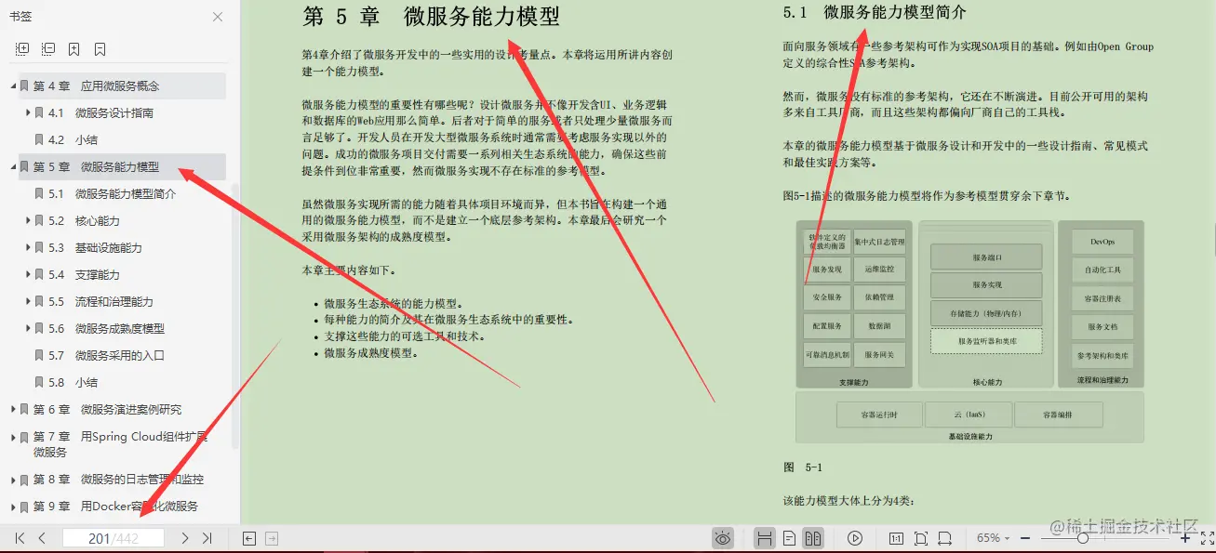Click the fit-to-width zoom icon
Screen dimensions: 1216x553
coord(944,537)
